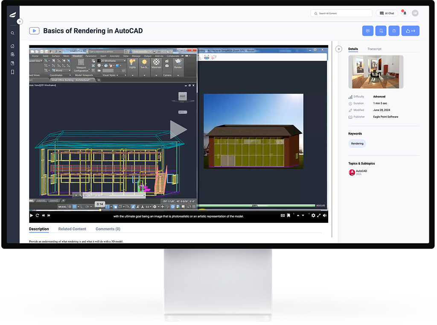Screen dimensions: 437x325
Task: Switch to the Transcript tab
Action: (374, 49)
